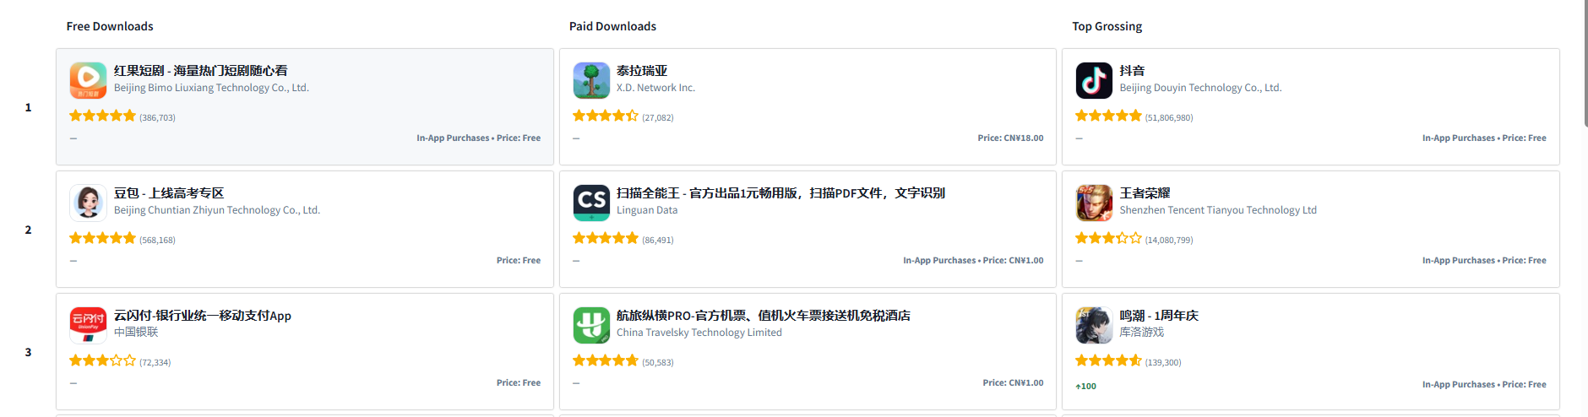
Task: Click the 红果短剧 - 海量热门短剧随心看 title
Action: (201, 71)
